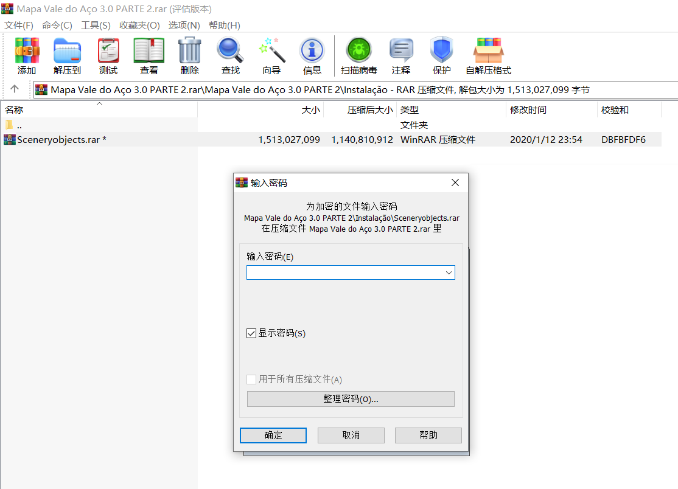
Task: Open the 查看 (View) toolbar icon
Action: pos(149,50)
